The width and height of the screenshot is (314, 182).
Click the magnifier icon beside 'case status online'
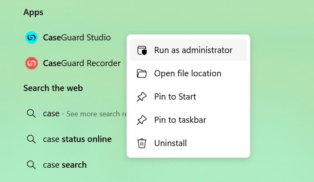pos(31,139)
